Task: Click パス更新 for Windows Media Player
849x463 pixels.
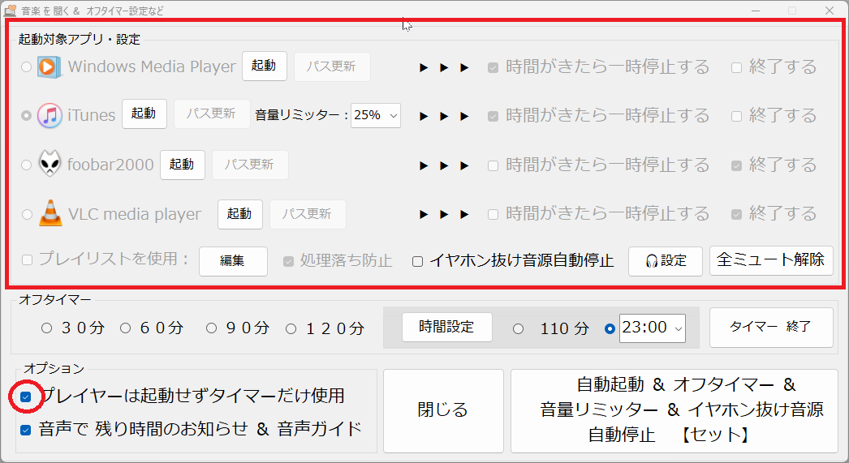Action: click(x=332, y=66)
